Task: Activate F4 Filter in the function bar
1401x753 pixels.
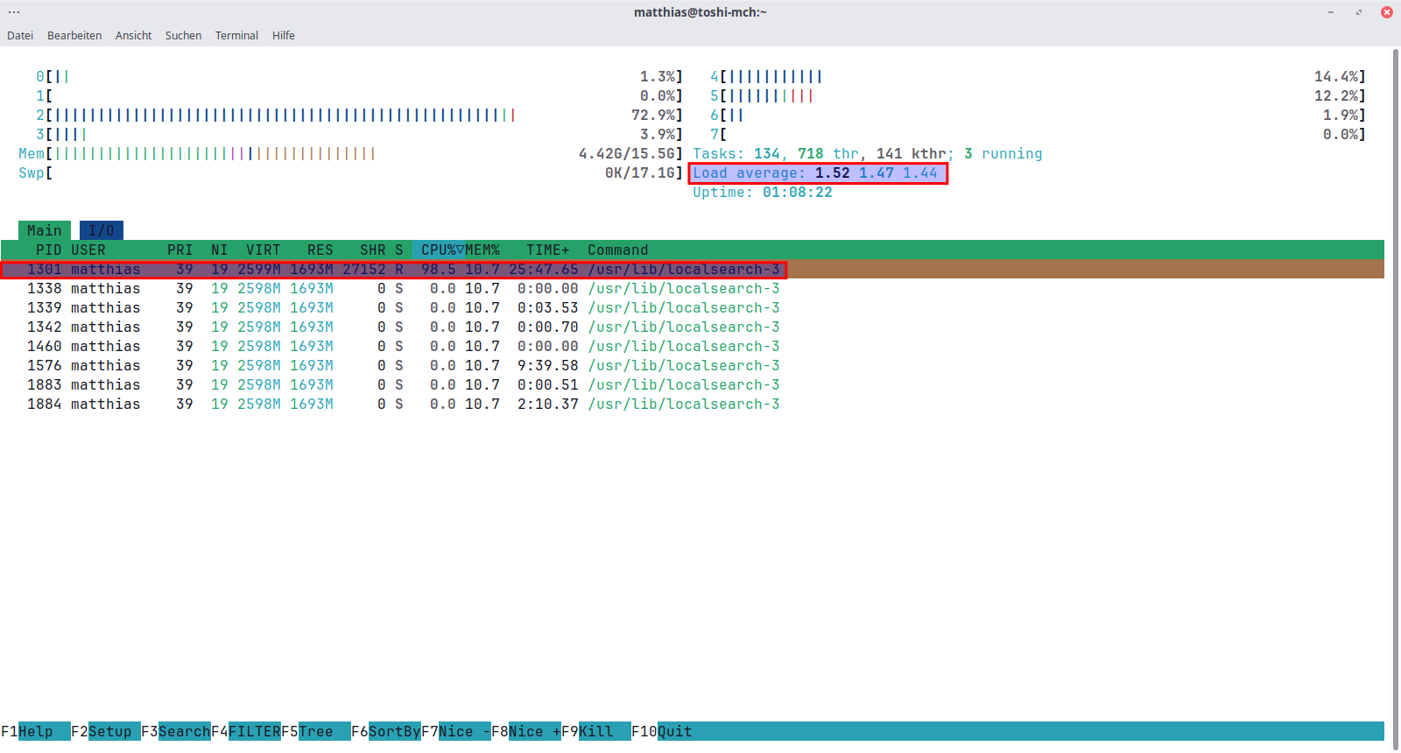Action: (245, 732)
